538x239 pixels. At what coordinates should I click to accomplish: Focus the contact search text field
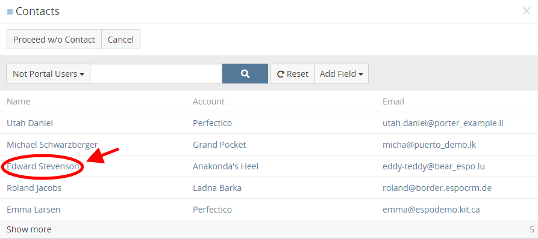click(x=156, y=73)
